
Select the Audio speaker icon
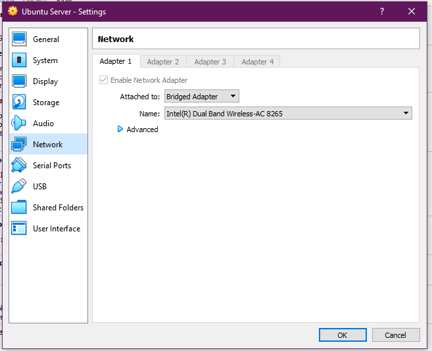coord(18,123)
